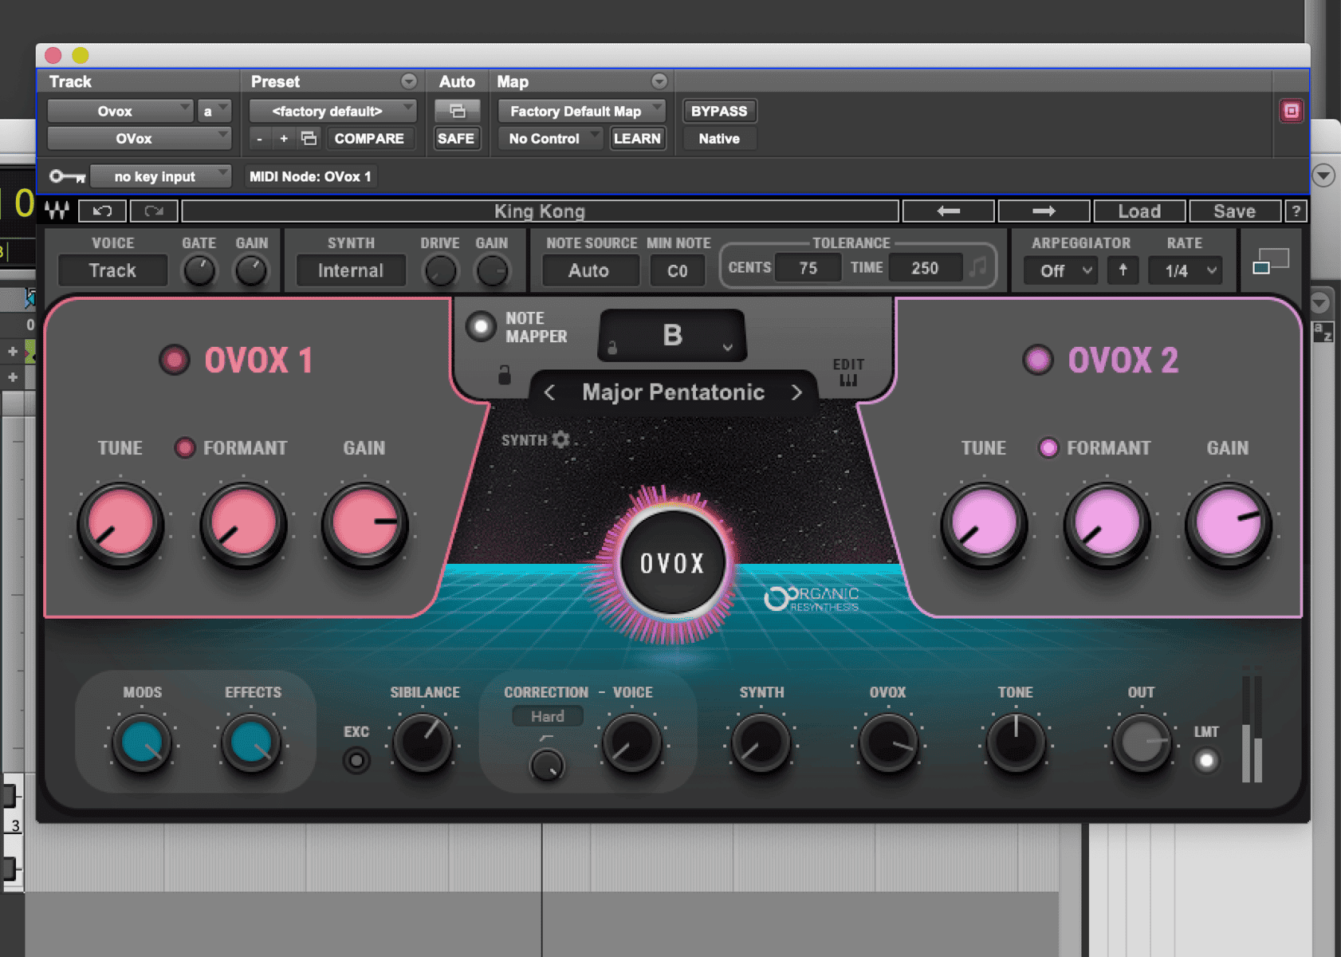Image resolution: width=1341 pixels, height=957 pixels.
Task: Toggle OVOX 2 power button
Action: point(1037,360)
